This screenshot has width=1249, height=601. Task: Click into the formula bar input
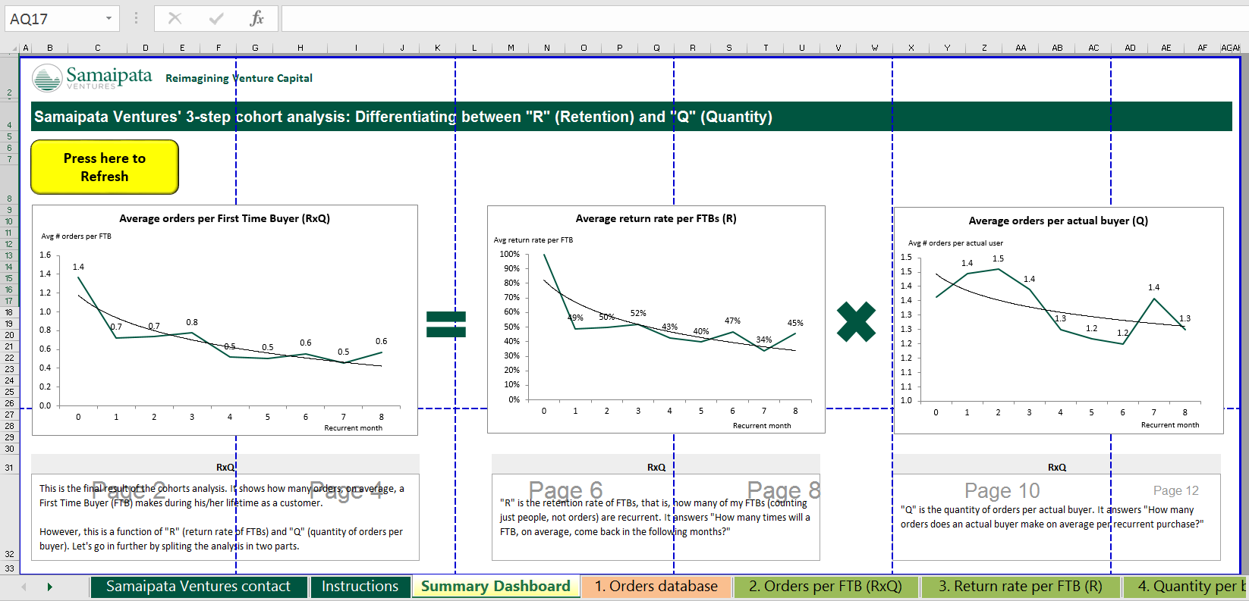coord(765,18)
